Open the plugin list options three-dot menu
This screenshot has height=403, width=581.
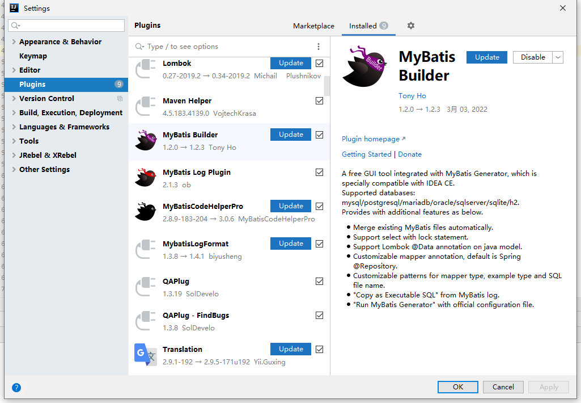[x=319, y=47]
